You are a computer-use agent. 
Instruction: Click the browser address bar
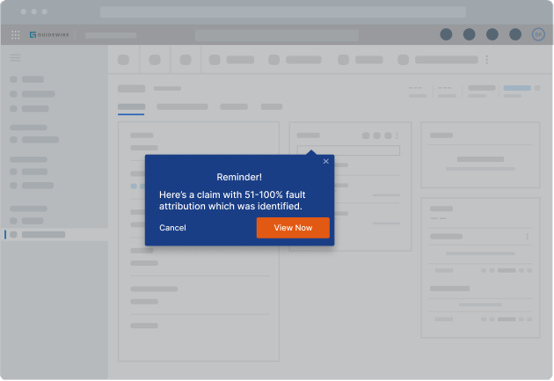[x=282, y=11]
